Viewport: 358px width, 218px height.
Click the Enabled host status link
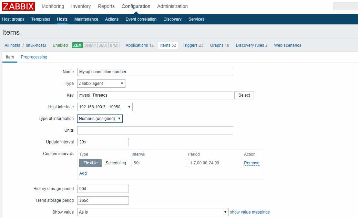tap(60, 45)
